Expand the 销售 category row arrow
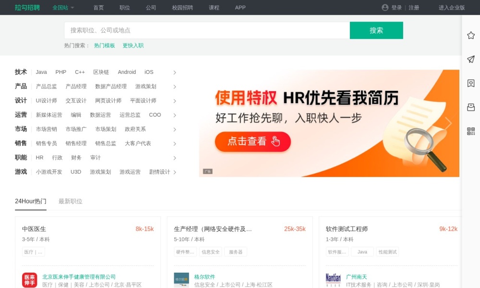The image size is (480, 288). pos(175,144)
